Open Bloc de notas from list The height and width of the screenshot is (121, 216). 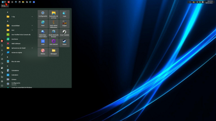(20, 61)
